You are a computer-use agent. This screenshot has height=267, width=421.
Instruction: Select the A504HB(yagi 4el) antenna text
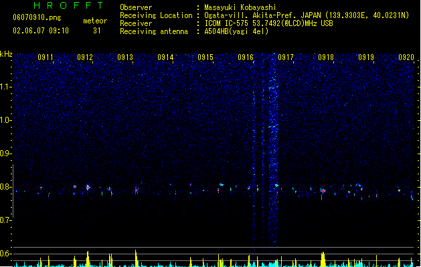(x=236, y=31)
